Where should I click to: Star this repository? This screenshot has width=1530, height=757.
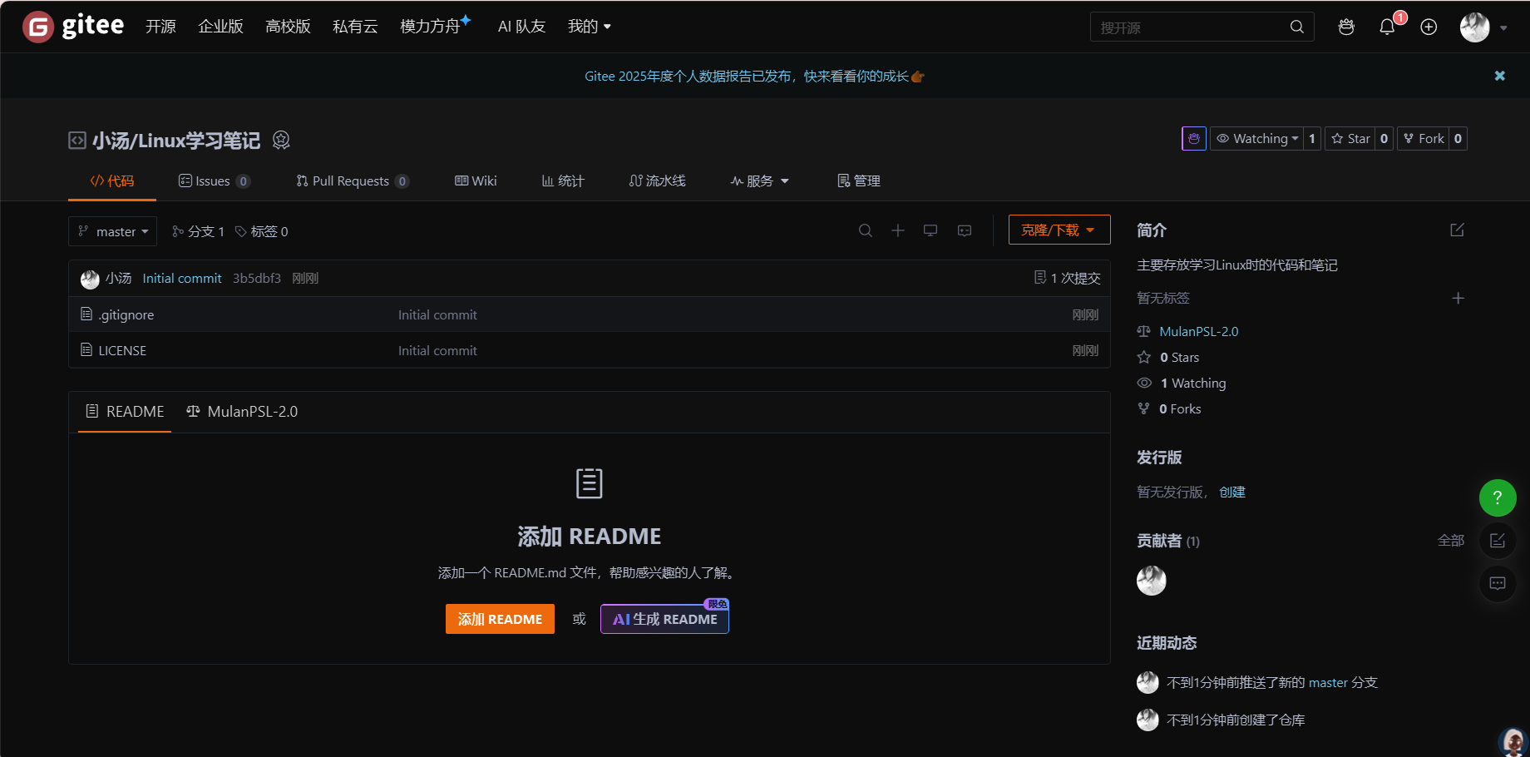pyautogui.click(x=1350, y=138)
